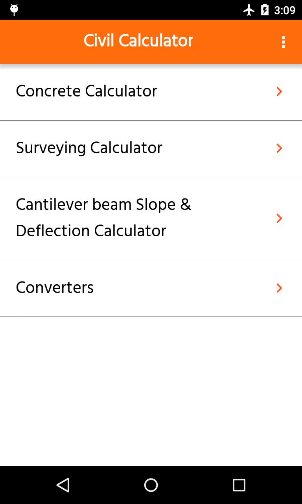Open the overflow menu in the action bar
Image resolution: width=302 pixels, height=504 pixels.
pyautogui.click(x=284, y=41)
